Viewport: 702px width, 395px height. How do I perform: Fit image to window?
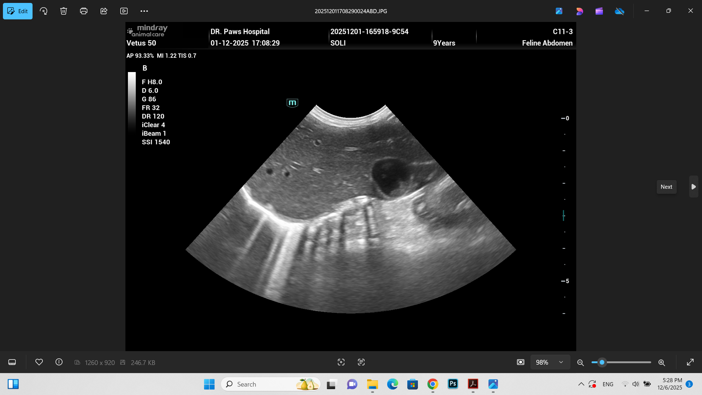(521, 362)
